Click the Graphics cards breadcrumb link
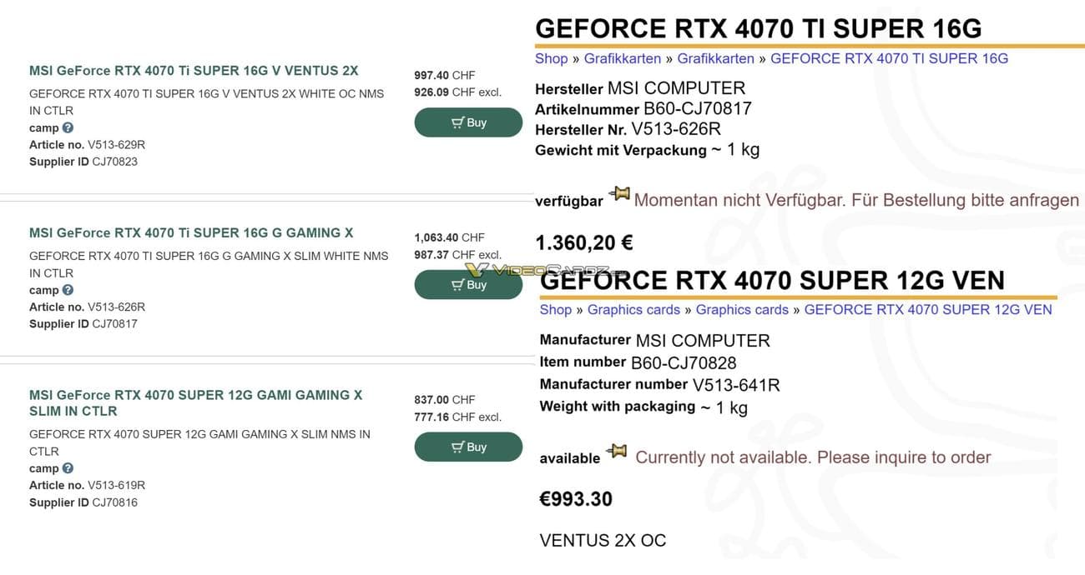1085x575 pixels. [633, 309]
